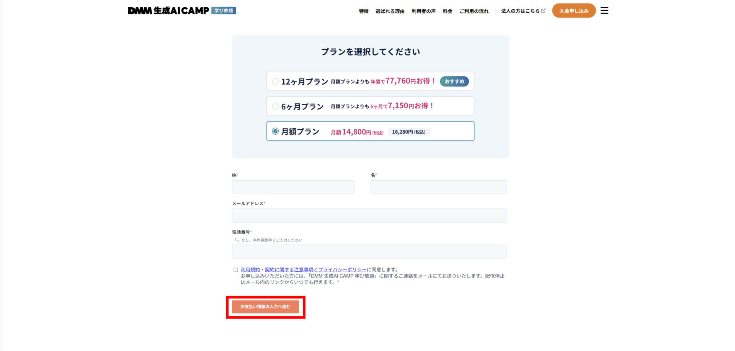Image resolution: width=735 pixels, height=351 pixels.
Task: Open 法人の方はこちら external link
Action: [523, 11]
